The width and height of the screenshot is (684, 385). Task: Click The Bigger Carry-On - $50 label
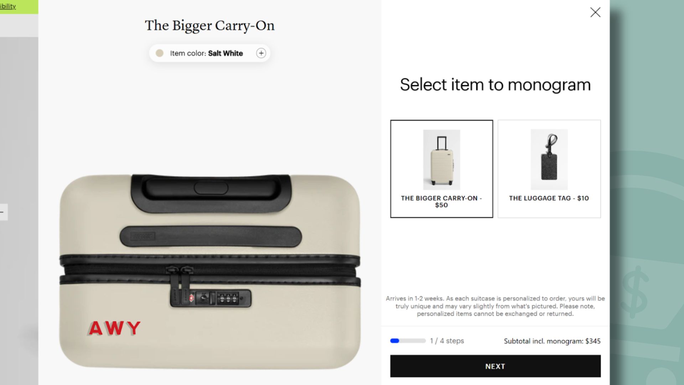[x=441, y=201]
